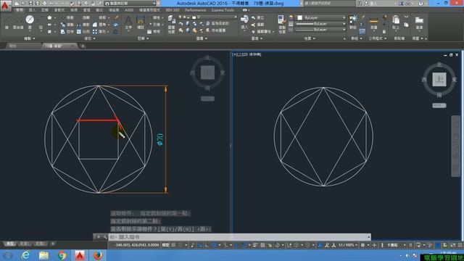Click the ByLayer white color swatch
The width and height of the screenshot is (464, 261).
[299, 17]
